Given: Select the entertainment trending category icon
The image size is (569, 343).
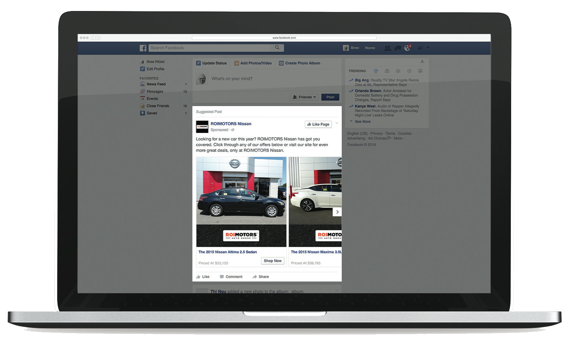Looking at the screenshot, I should pos(420,71).
